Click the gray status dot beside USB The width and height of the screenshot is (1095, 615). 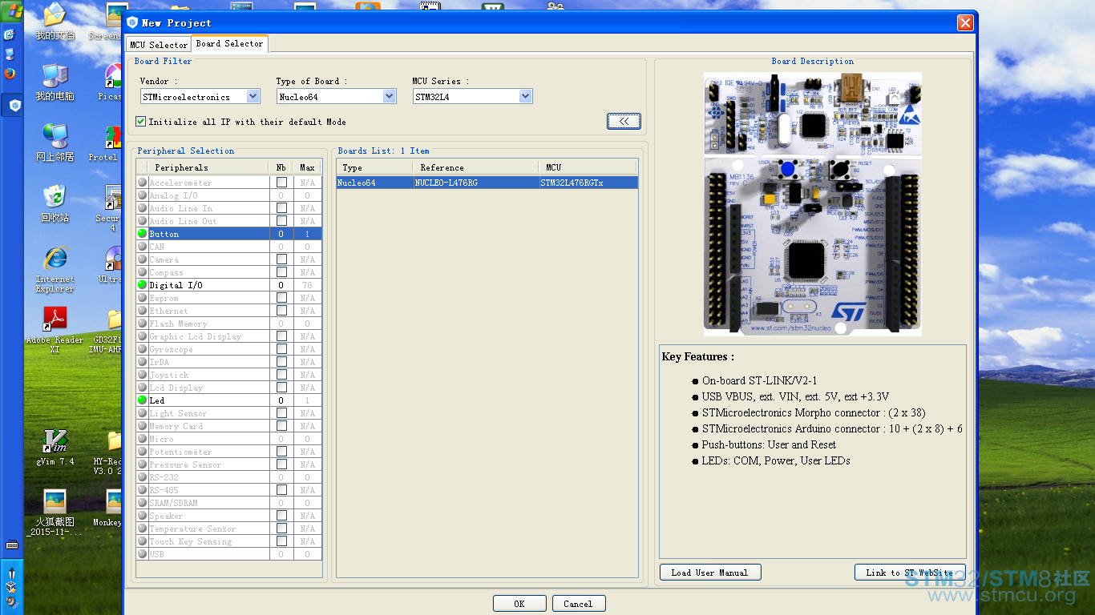[142, 554]
